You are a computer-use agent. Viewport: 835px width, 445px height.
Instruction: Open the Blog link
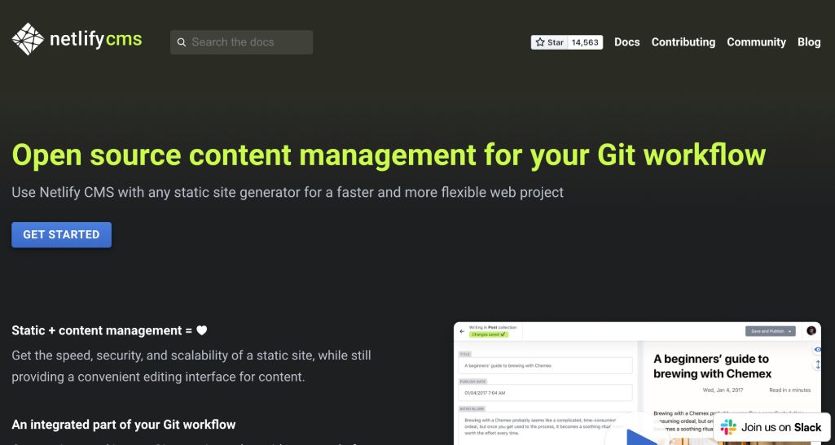809,42
